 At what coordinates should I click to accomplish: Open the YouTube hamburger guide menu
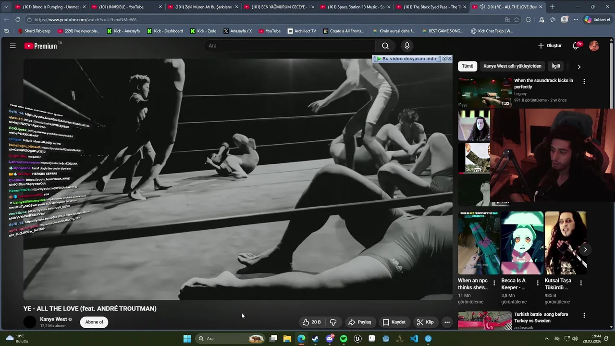coord(13,46)
